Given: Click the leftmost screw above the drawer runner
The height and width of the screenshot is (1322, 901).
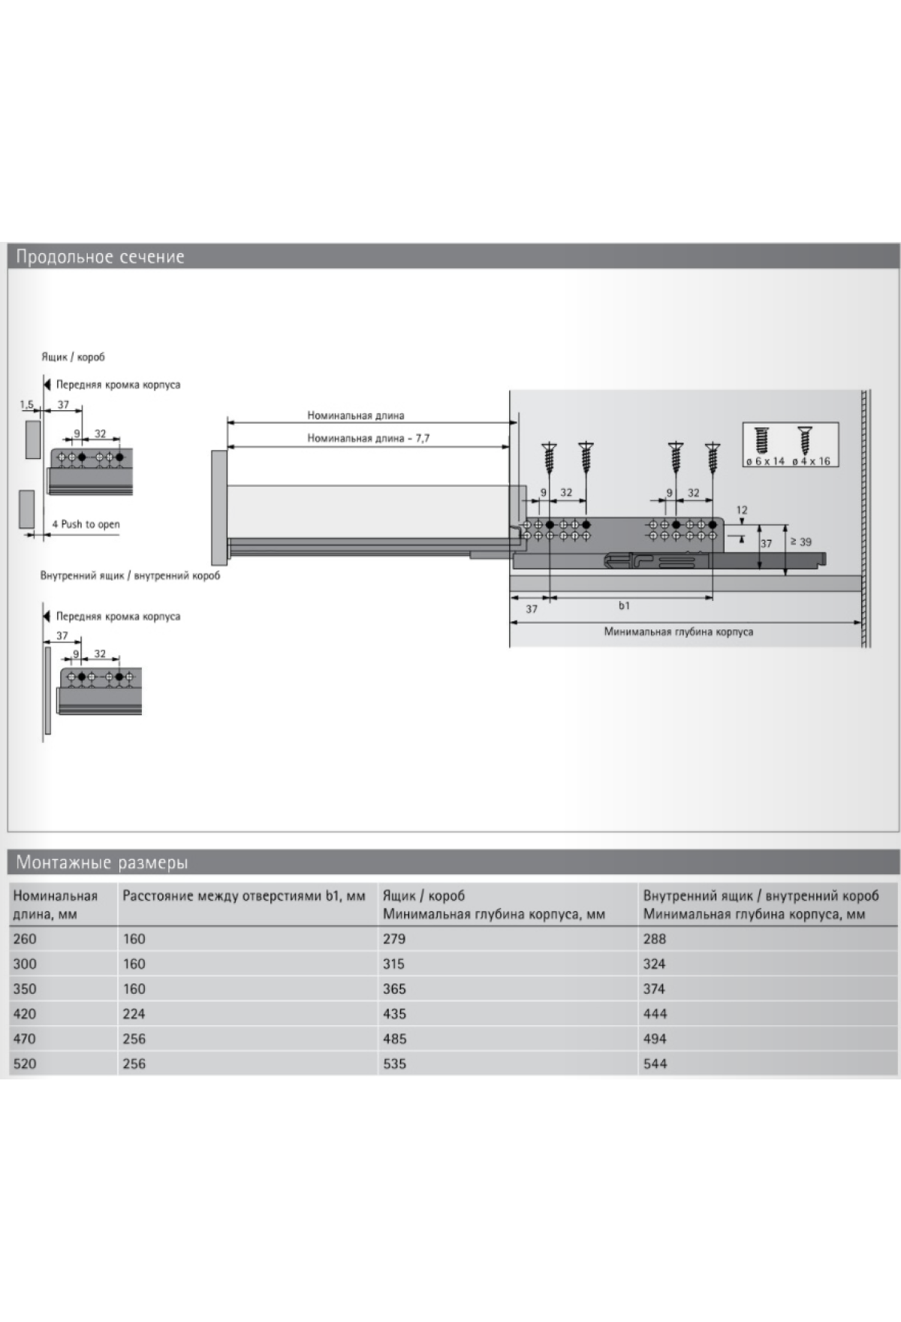Looking at the screenshot, I should point(550,458).
